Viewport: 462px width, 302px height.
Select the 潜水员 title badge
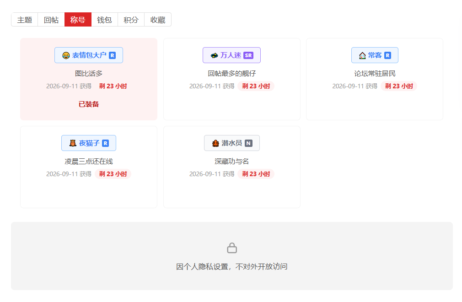pyautogui.click(x=232, y=143)
